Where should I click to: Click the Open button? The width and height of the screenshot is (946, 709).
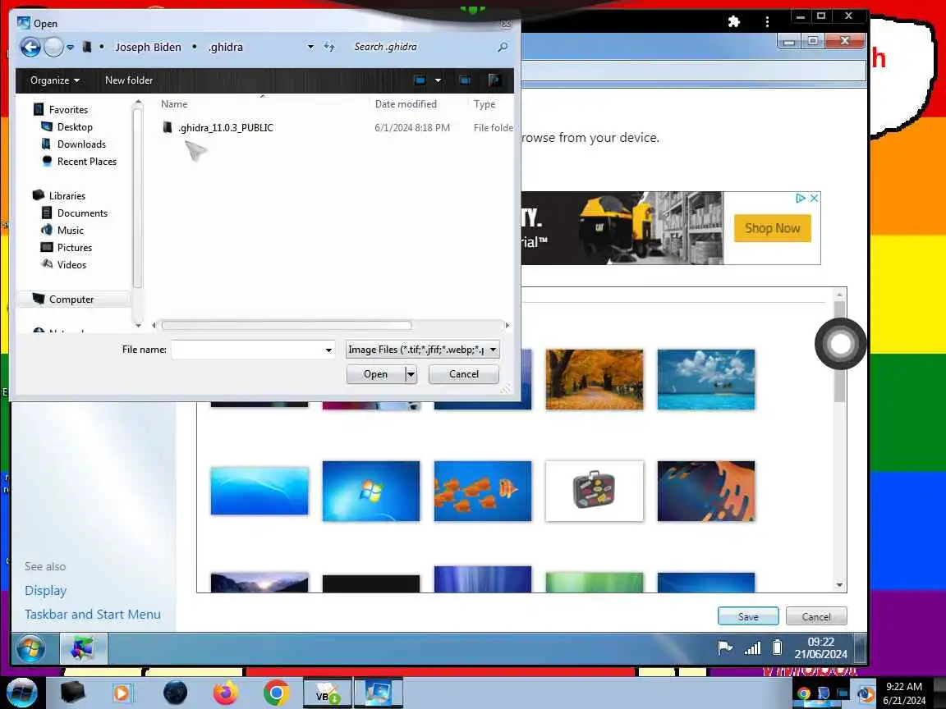(x=375, y=374)
